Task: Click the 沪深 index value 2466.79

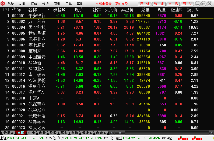Action: point(71,138)
